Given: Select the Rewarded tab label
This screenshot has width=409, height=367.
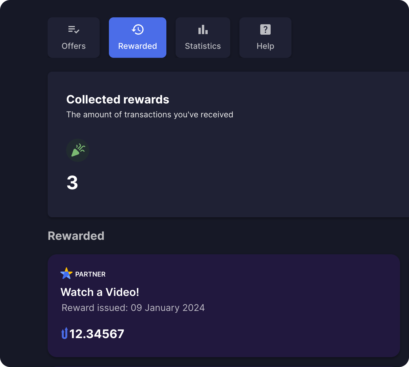Looking at the screenshot, I should pos(137,46).
